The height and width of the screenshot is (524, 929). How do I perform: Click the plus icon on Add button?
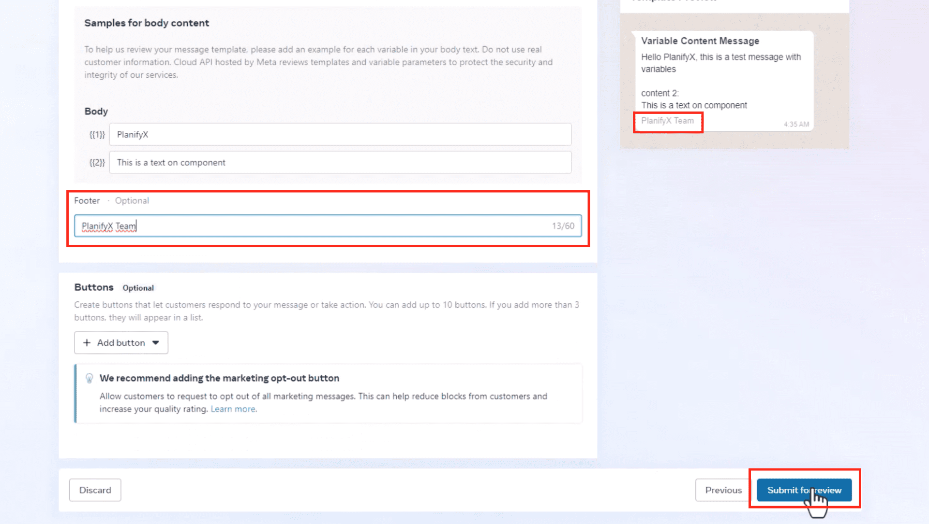point(87,342)
